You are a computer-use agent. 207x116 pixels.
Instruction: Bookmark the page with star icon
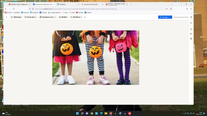coord(171,9)
